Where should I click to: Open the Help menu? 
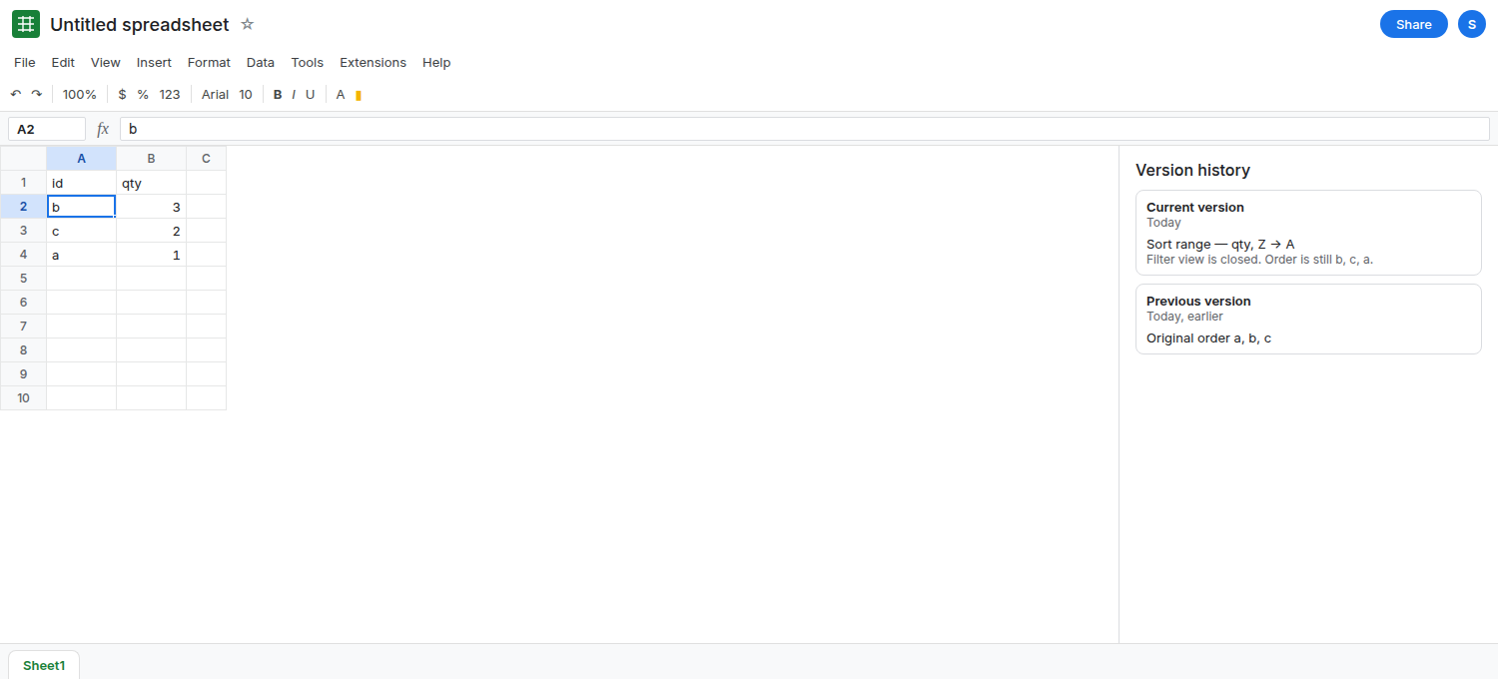(436, 62)
